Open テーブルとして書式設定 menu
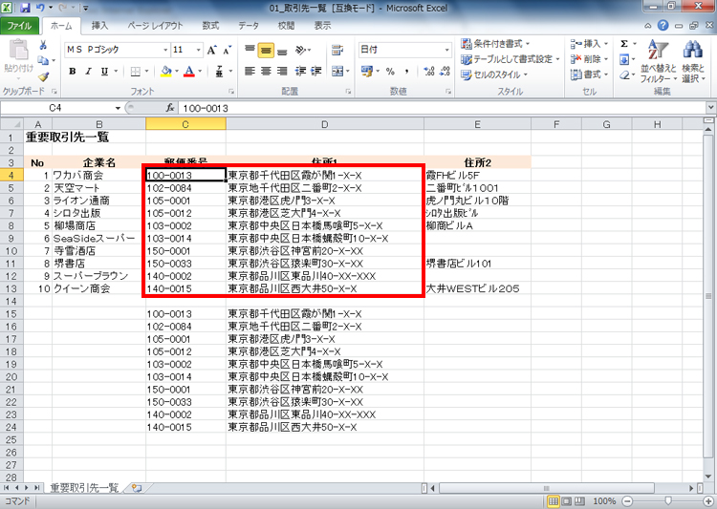Viewport: 717px width, 509px height. [x=511, y=59]
